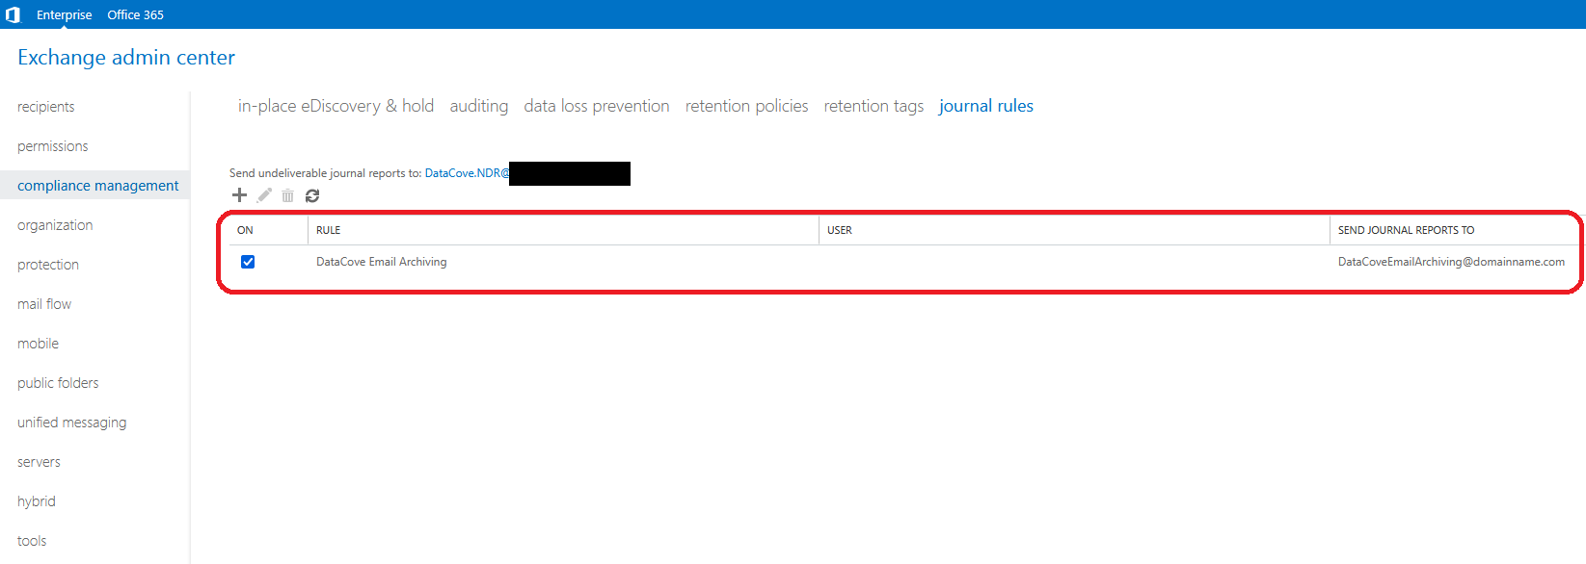Go to permissions in the sidebar

[x=52, y=146]
